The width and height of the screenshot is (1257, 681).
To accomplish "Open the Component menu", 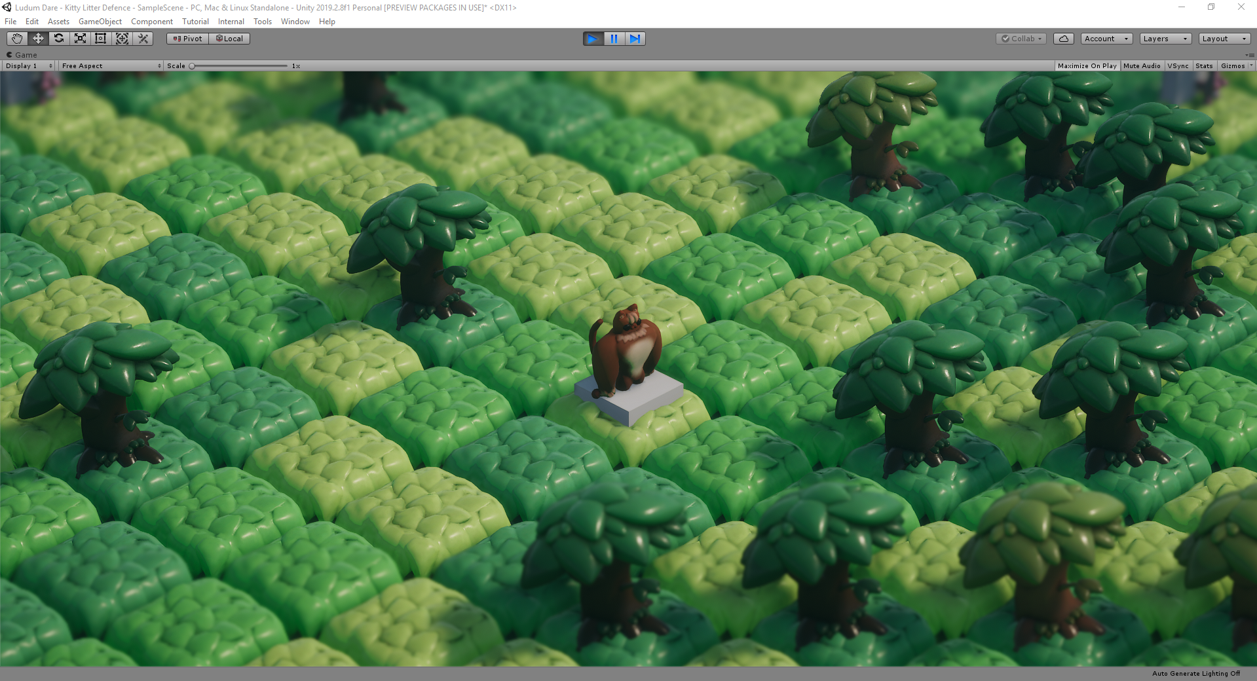I will point(152,22).
